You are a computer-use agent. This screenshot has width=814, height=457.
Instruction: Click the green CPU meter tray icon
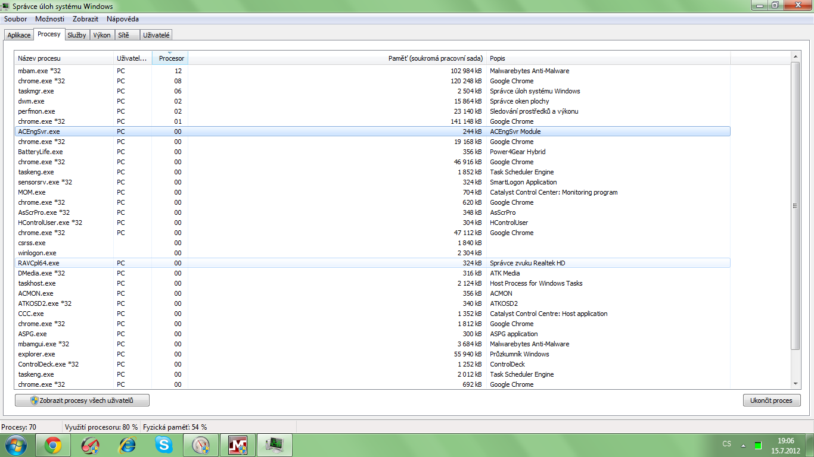point(758,445)
